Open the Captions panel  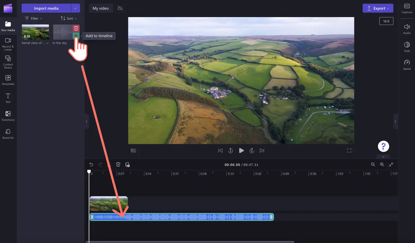pyautogui.click(x=407, y=8)
